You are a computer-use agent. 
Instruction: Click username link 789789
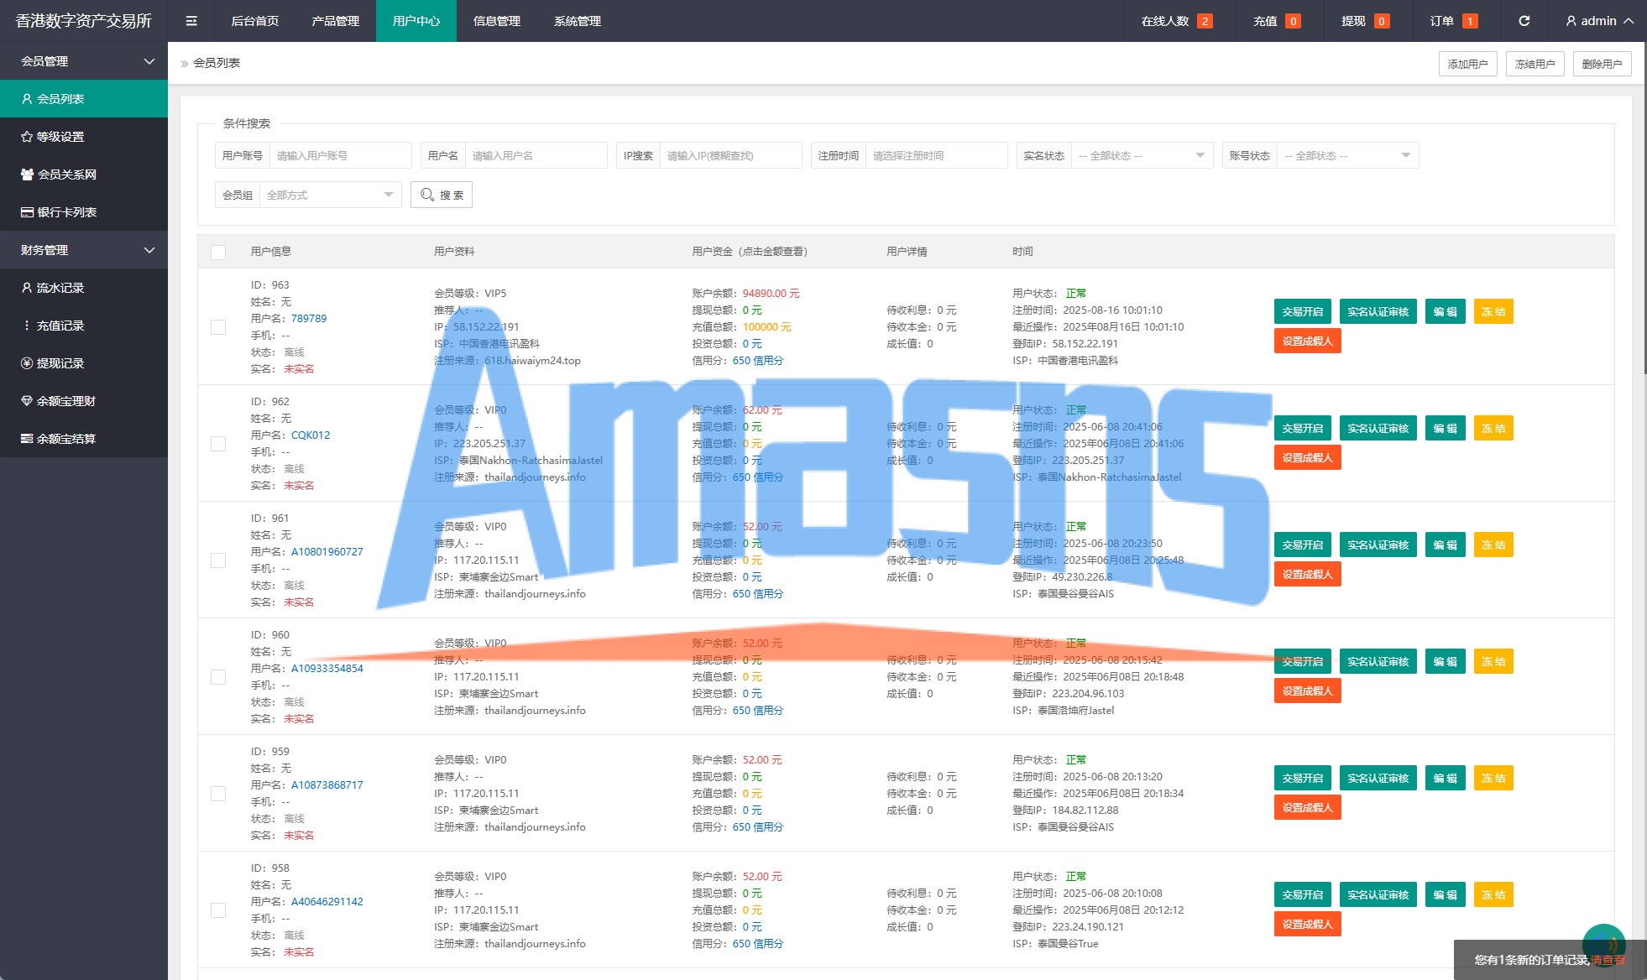(309, 319)
